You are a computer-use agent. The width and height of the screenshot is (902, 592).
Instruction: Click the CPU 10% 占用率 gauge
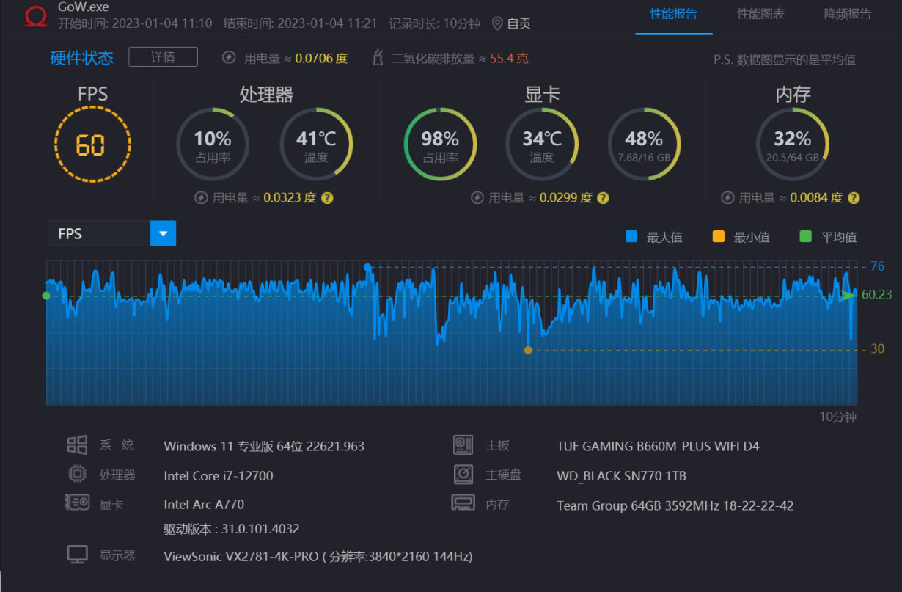[213, 145]
